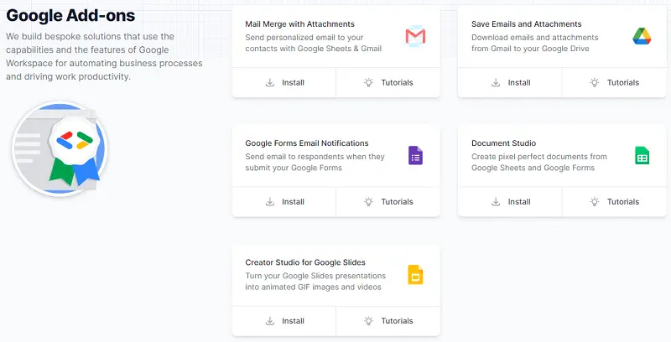671x342 pixels.
Task: Click the yellow Google Slides icon
Action: [x=415, y=274]
